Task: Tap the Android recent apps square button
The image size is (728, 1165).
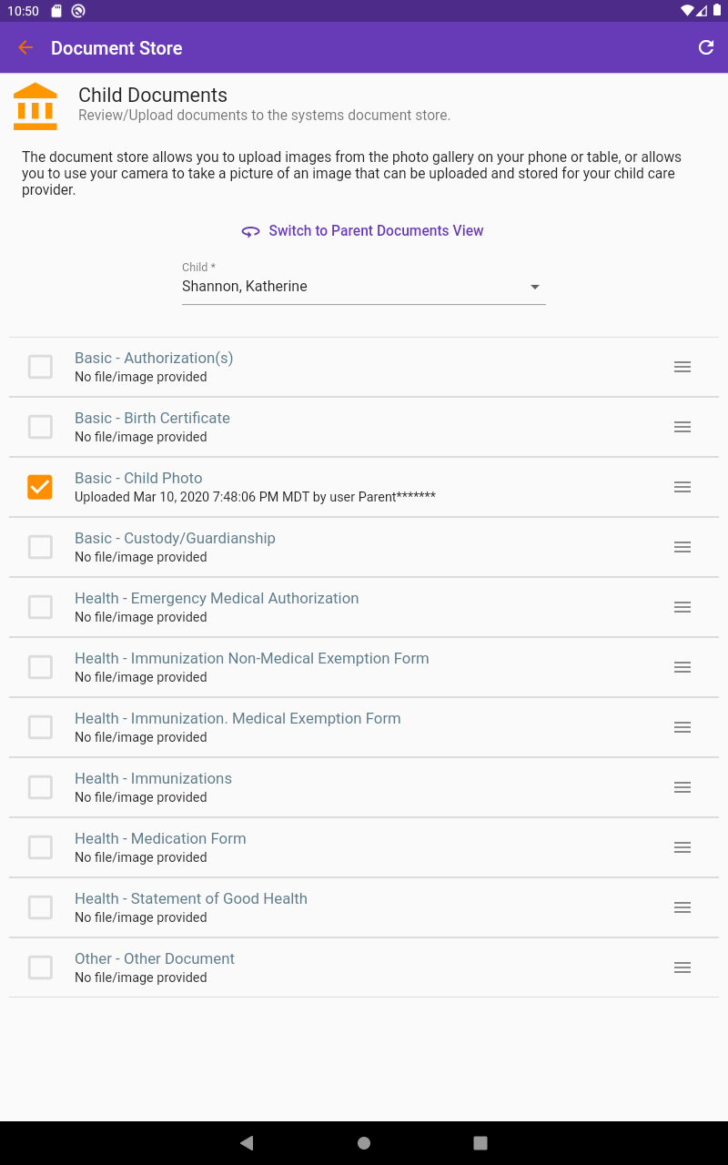Action: (x=480, y=1143)
